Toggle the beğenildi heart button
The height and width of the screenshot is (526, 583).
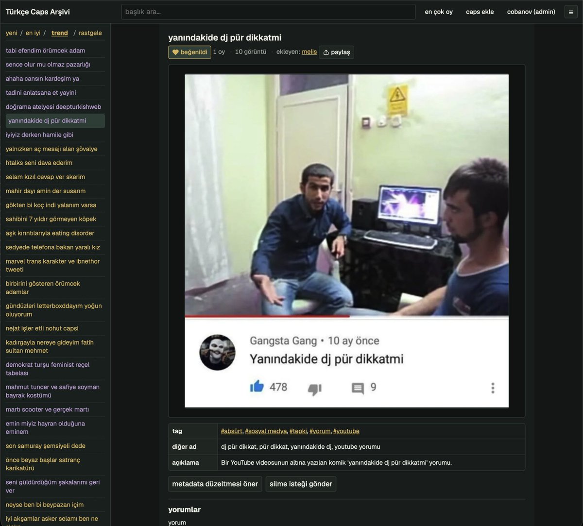[x=189, y=52]
